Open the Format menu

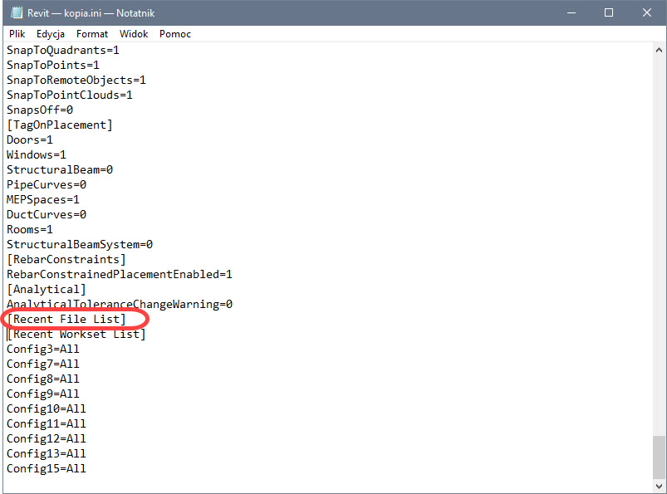[92, 34]
